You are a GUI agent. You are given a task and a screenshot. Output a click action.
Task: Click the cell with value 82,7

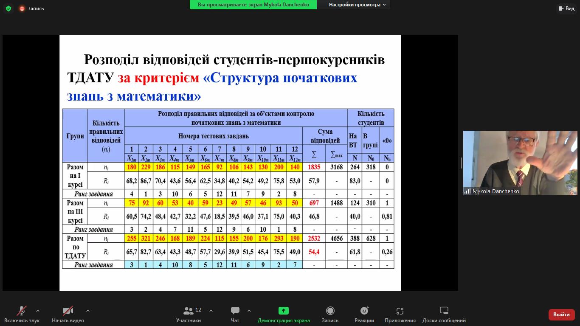pos(146,252)
